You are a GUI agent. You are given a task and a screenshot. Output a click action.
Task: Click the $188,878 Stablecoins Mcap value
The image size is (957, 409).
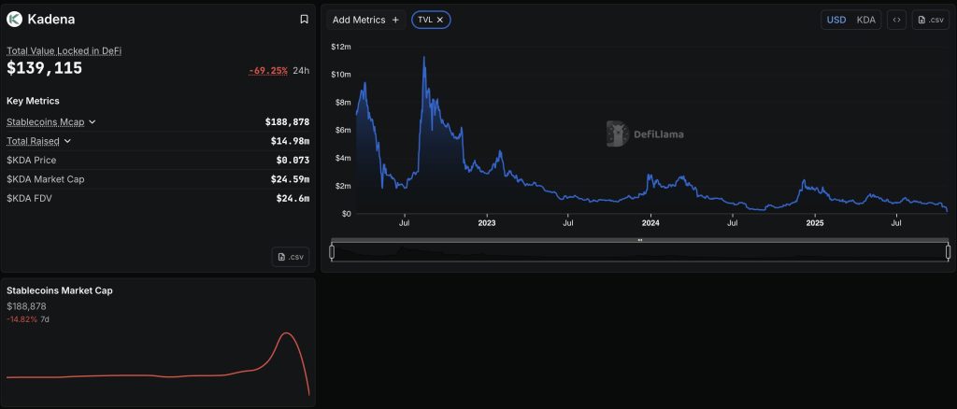[x=288, y=122]
